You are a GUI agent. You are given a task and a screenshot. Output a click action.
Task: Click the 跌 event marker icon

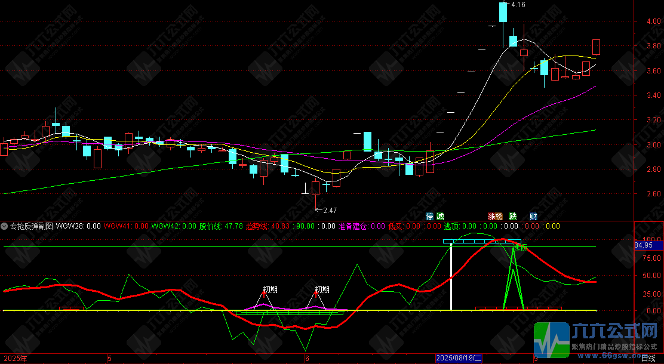point(513,216)
